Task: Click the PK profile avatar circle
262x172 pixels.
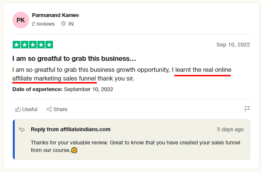Action: coord(21,20)
